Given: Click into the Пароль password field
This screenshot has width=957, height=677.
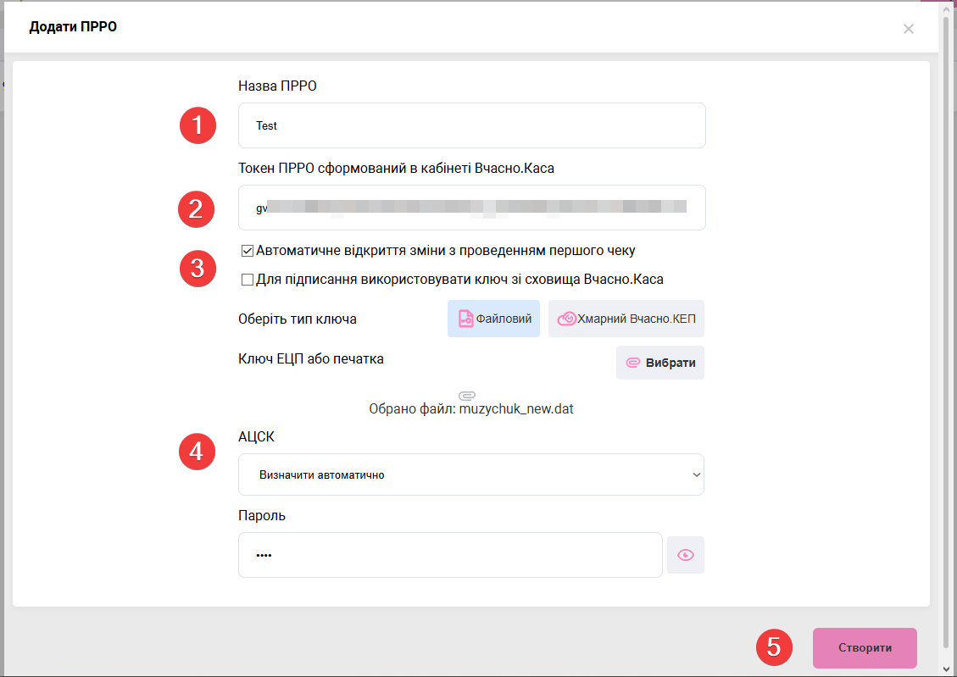Looking at the screenshot, I should [449, 555].
